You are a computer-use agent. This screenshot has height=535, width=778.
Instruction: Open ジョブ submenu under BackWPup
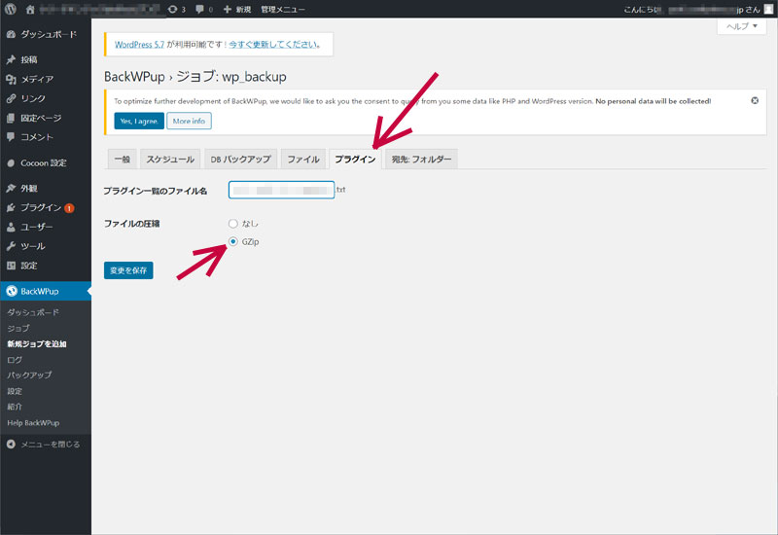click(x=18, y=328)
